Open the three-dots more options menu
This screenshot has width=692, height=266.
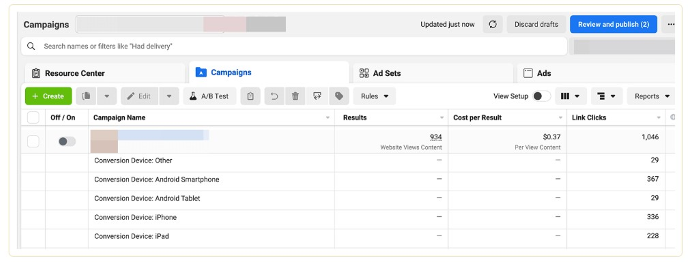(670, 24)
